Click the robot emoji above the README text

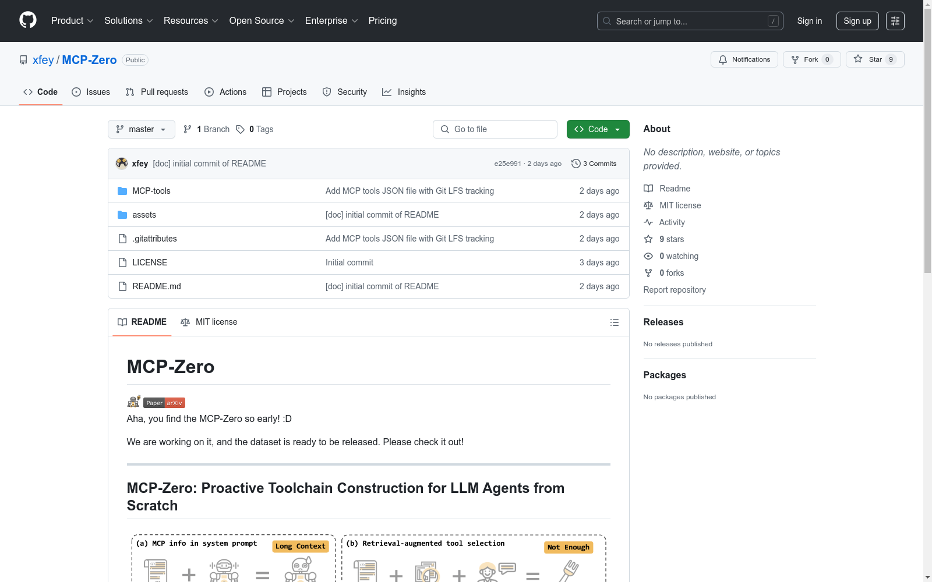pos(134,402)
